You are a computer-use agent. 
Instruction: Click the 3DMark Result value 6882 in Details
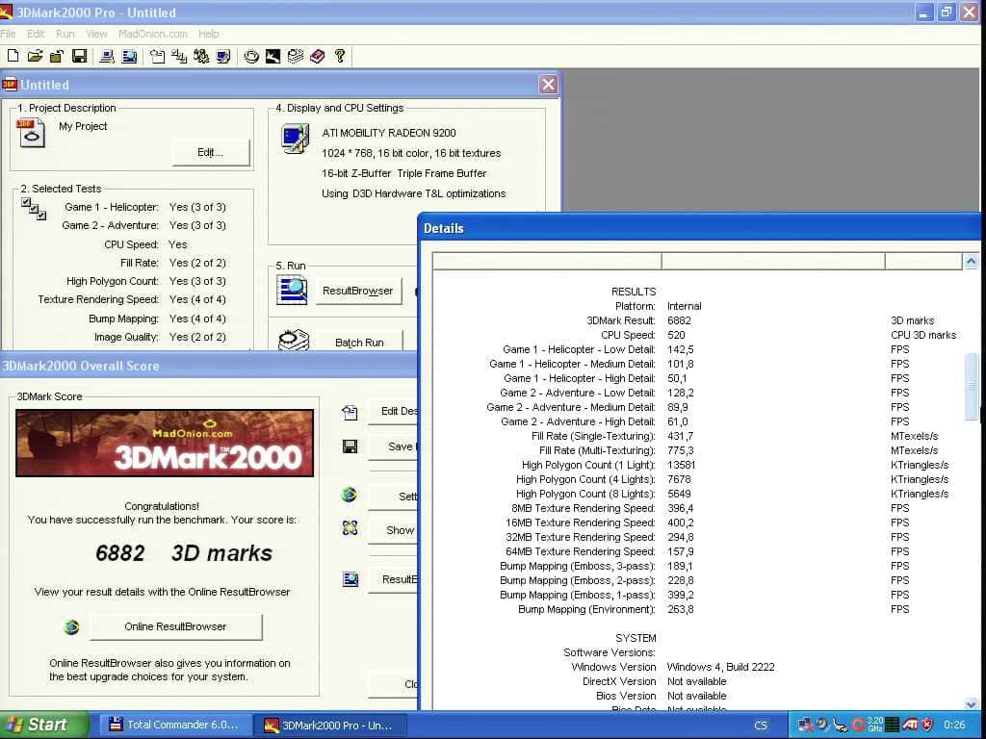point(679,320)
